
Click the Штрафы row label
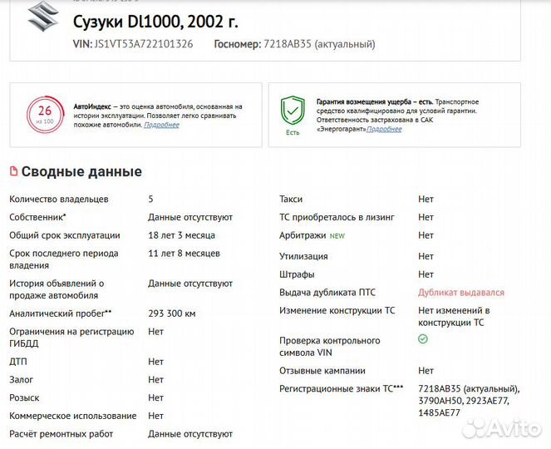point(297,274)
